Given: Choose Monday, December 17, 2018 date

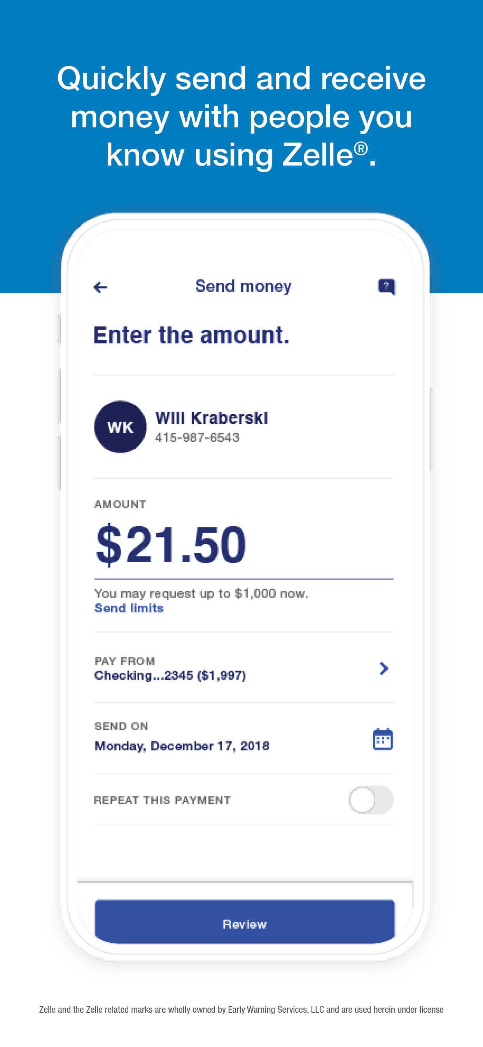Looking at the screenshot, I should 182,746.
